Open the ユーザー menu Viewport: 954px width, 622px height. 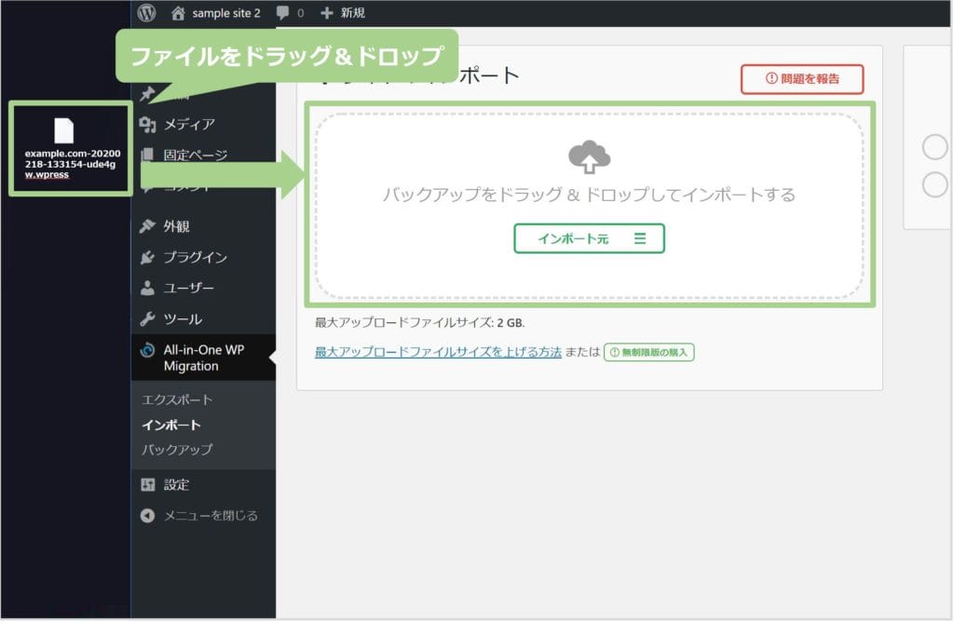188,288
